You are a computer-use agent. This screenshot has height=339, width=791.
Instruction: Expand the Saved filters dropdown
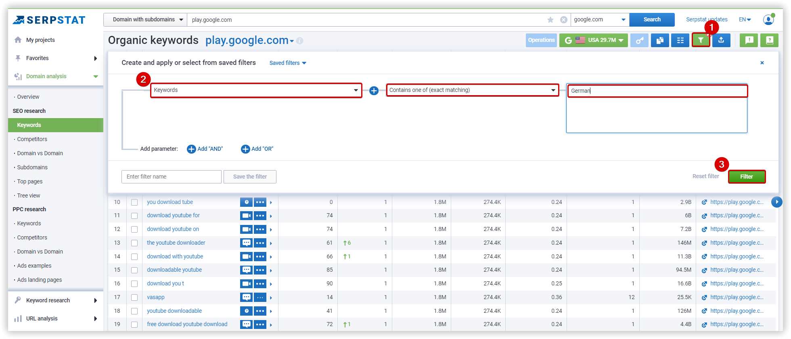(x=288, y=63)
